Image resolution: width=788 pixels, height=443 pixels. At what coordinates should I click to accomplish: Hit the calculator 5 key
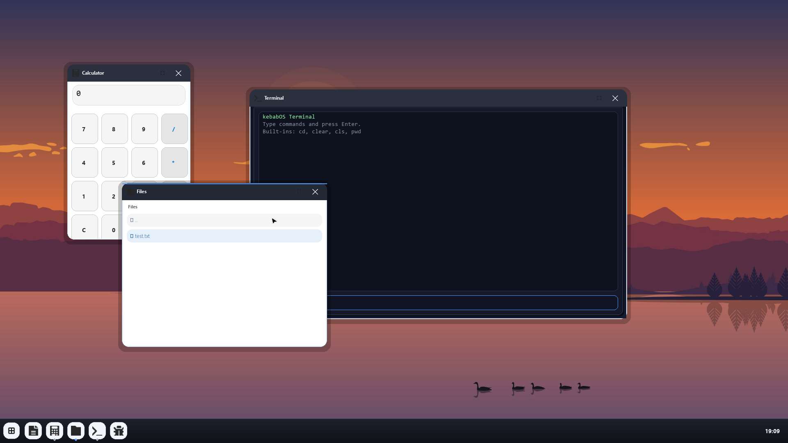[115, 162]
